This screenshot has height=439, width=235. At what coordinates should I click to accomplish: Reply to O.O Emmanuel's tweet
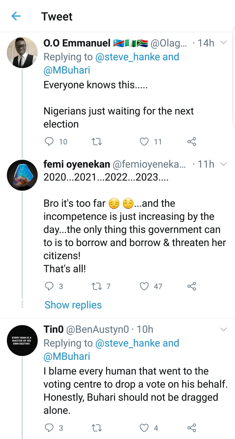[49, 141]
